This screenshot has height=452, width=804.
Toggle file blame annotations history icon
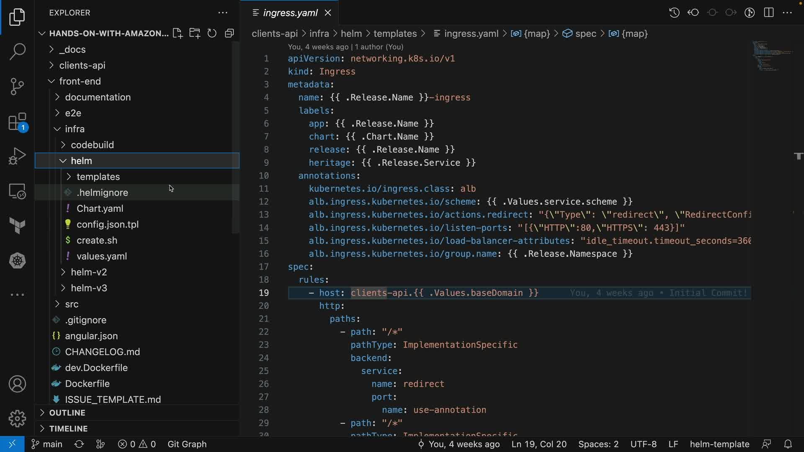pos(674,13)
